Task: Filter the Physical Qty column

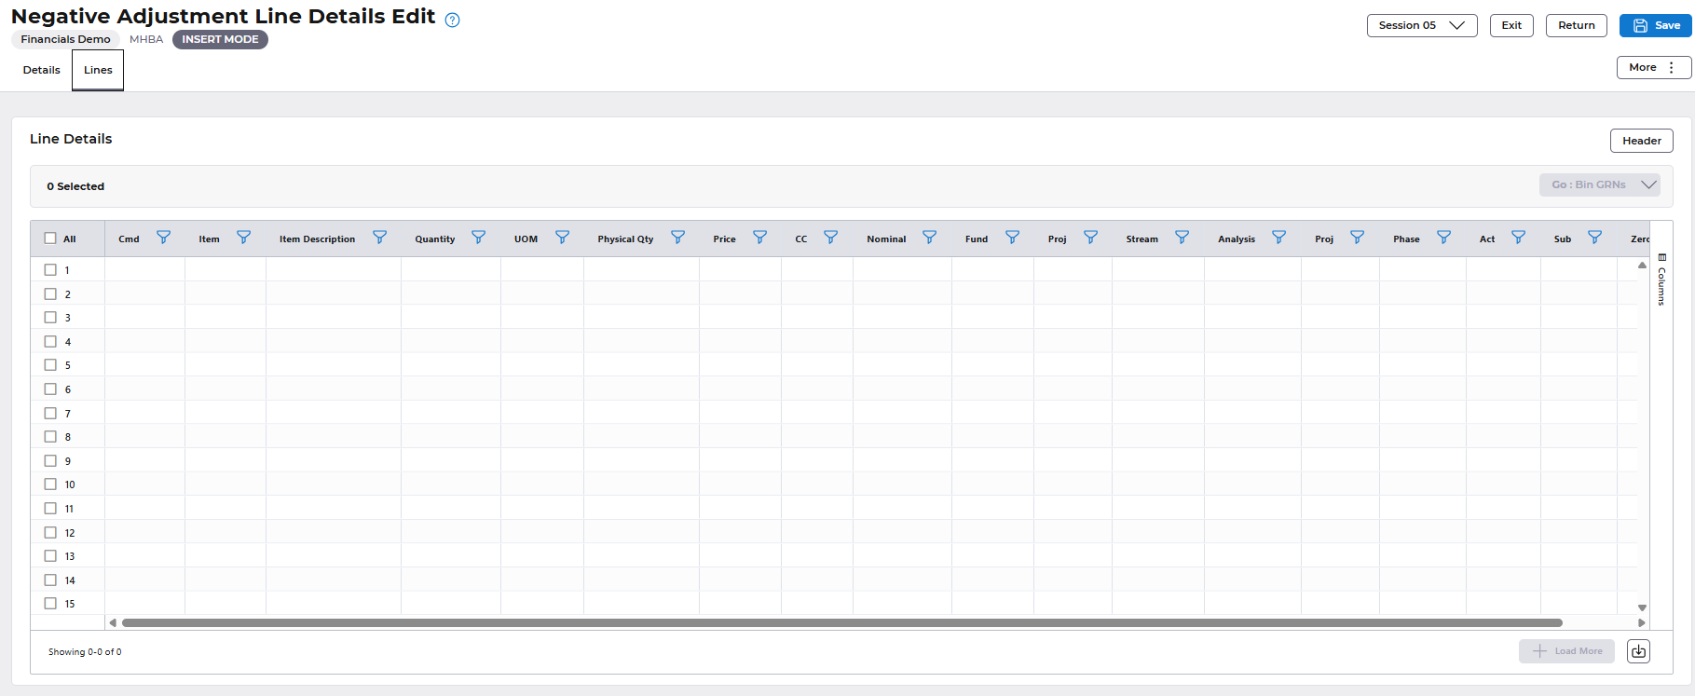Action: pos(677,238)
